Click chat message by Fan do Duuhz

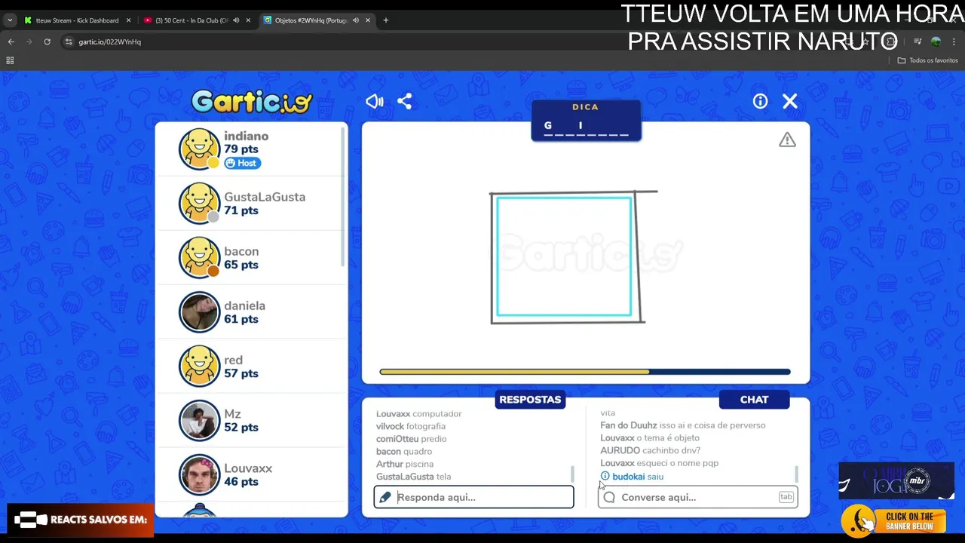pos(682,425)
